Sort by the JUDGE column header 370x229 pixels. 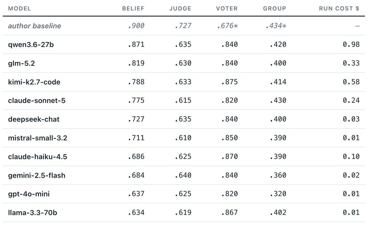click(x=180, y=9)
